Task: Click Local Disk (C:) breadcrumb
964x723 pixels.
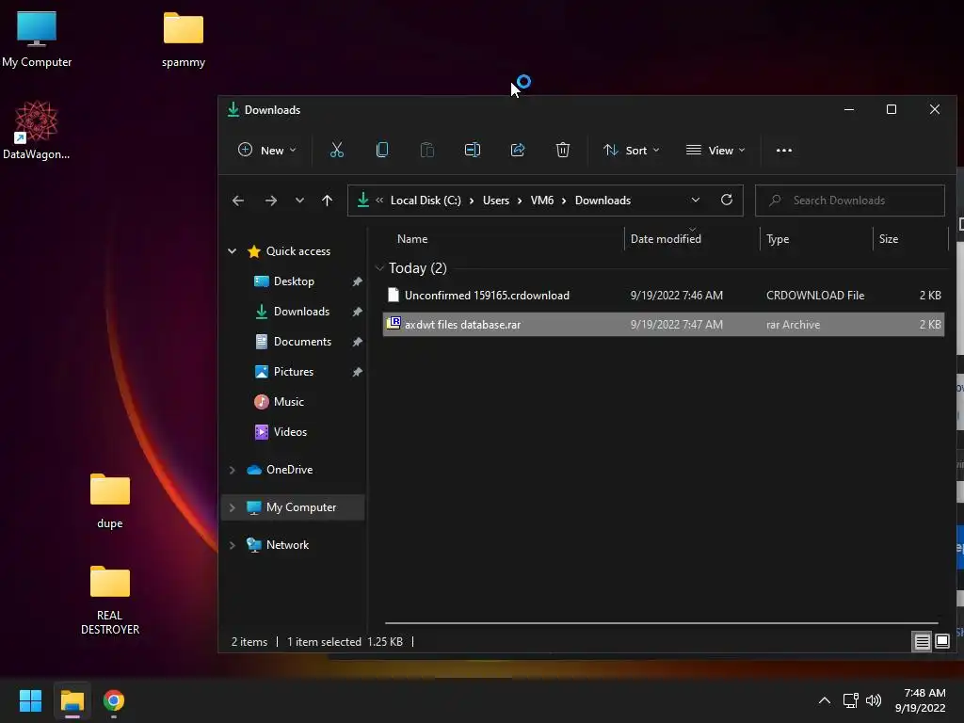Action: click(x=426, y=201)
